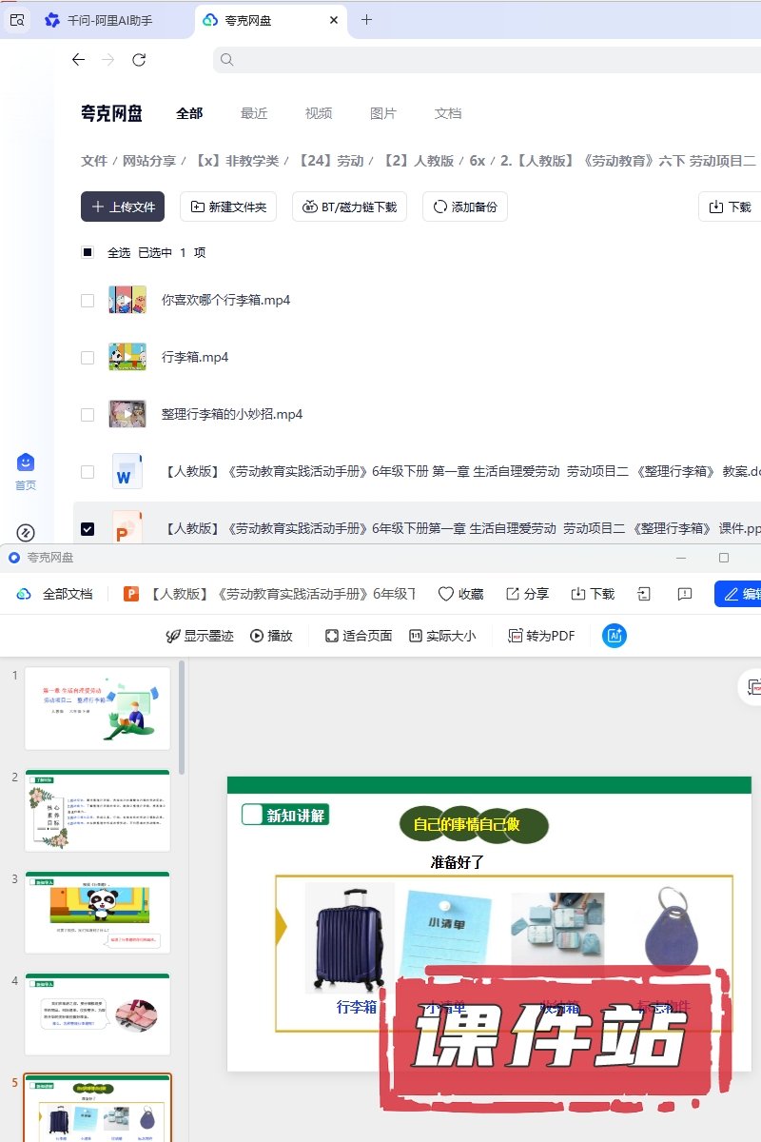Click the feedback message icon beside 下载

[684, 594]
